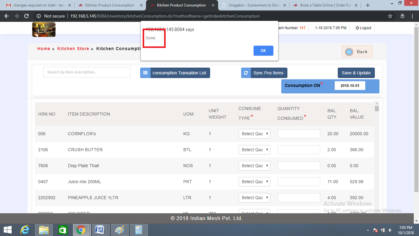419x236 pixels.
Task: Open a new browser tab
Action: [368, 5]
